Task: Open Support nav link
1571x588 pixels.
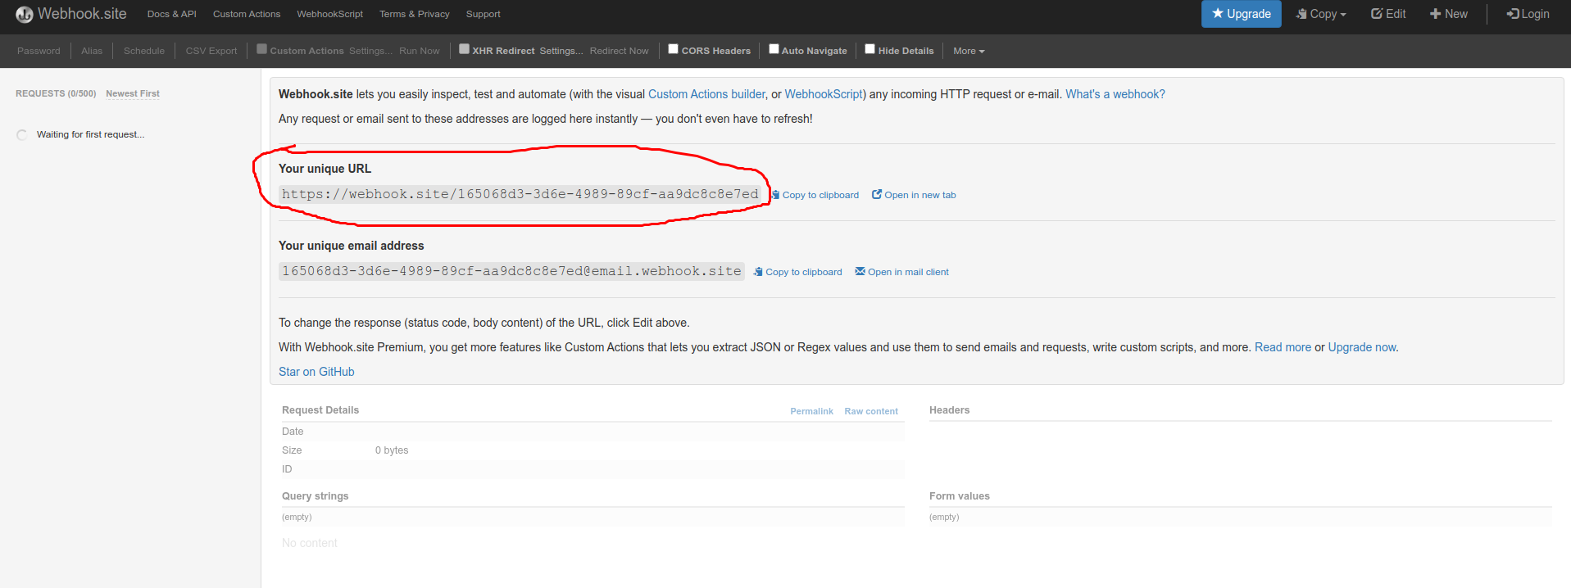Action: tap(483, 14)
